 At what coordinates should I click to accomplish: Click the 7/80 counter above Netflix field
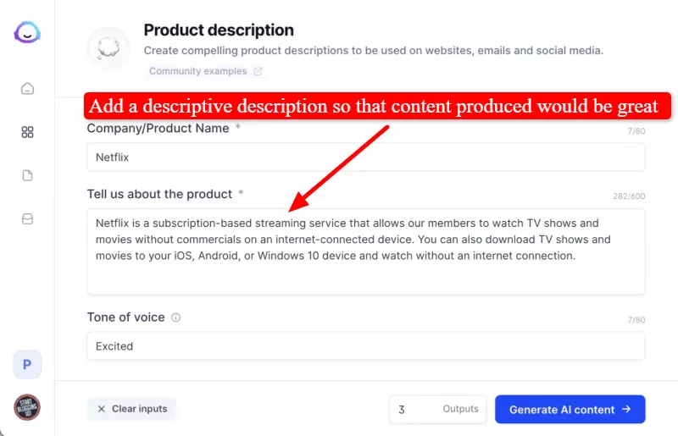coord(636,131)
